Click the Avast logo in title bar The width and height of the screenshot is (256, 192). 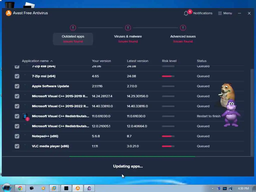click(8, 13)
